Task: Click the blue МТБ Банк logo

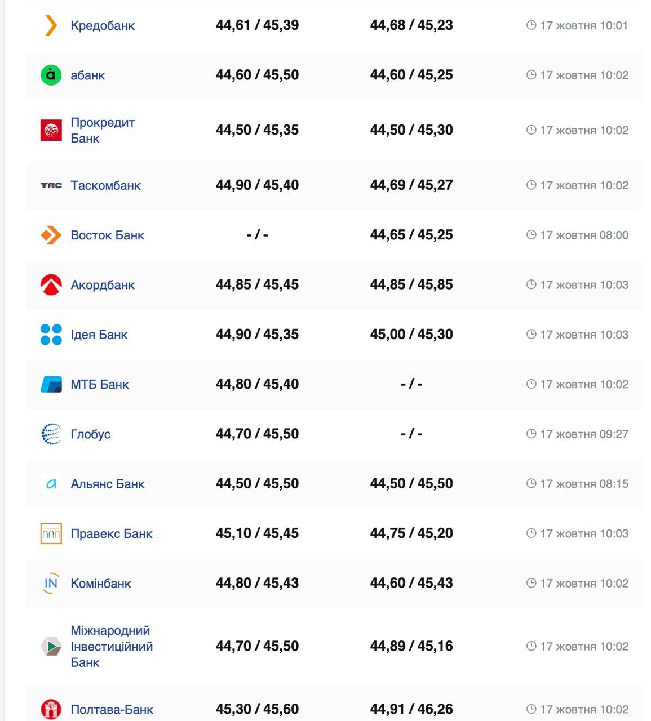Action: (x=51, y=384)
